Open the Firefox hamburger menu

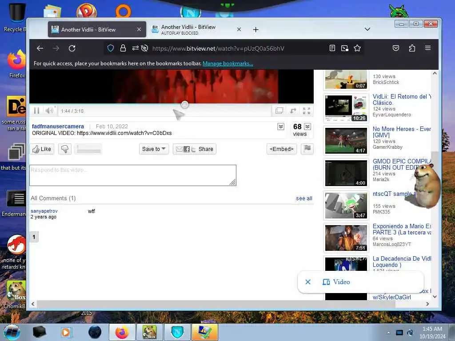pos(428,48)
